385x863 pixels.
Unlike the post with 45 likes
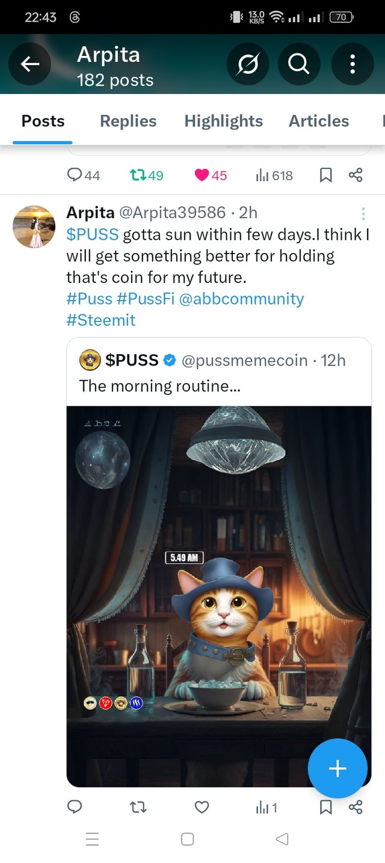coord(202,175)
